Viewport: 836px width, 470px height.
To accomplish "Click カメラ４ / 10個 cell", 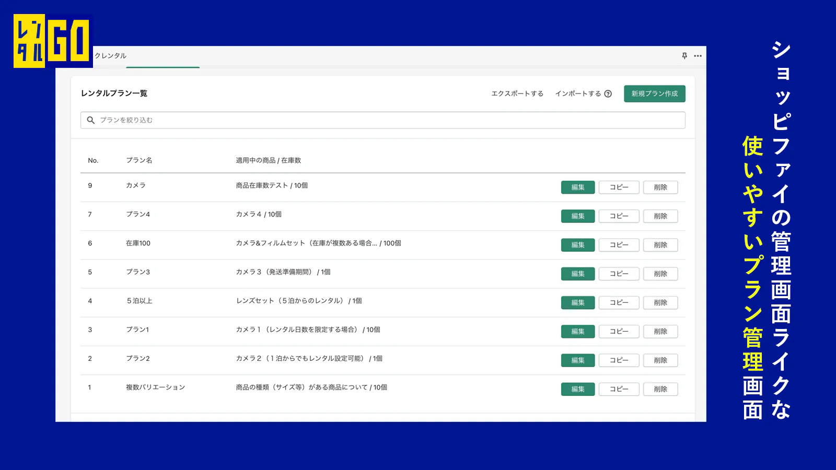I will tap(259, 214).
